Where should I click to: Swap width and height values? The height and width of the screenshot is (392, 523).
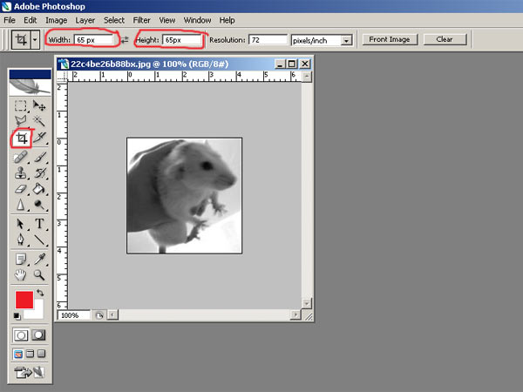pyautogui.click(x=125, y=40)
